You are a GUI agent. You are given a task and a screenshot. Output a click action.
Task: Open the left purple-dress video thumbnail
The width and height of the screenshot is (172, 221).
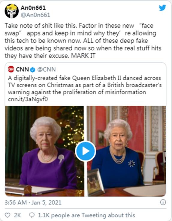[44, 151]
